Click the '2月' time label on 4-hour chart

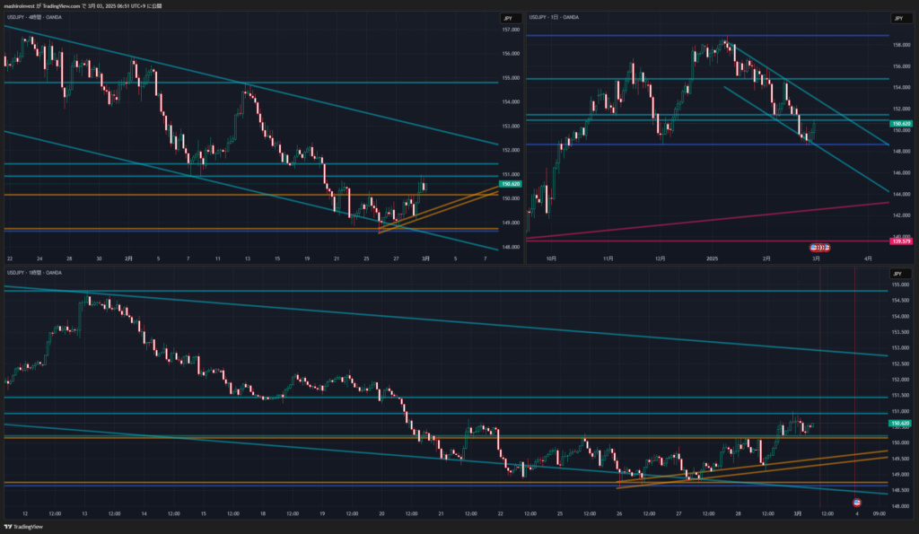tap(128, 258)
